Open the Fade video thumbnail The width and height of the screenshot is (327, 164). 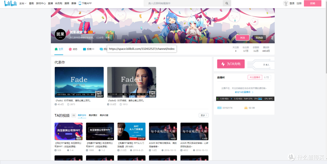tap(79, 82)
